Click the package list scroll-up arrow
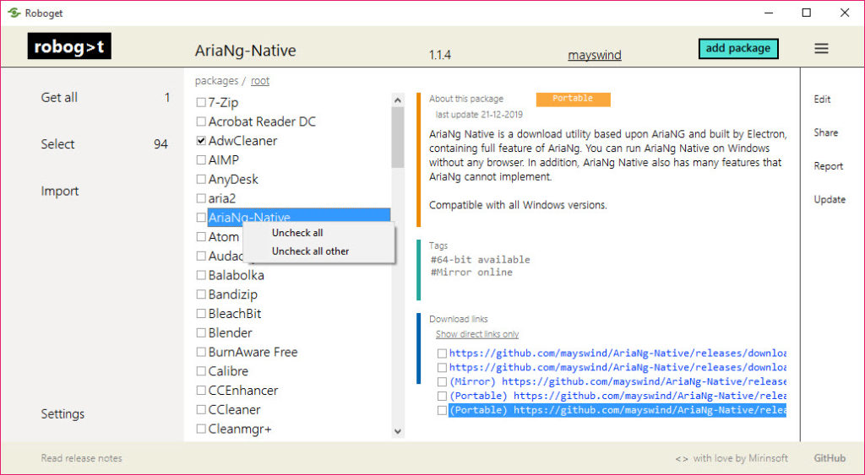Screen dimensions: 865x475 click(398, 100)
